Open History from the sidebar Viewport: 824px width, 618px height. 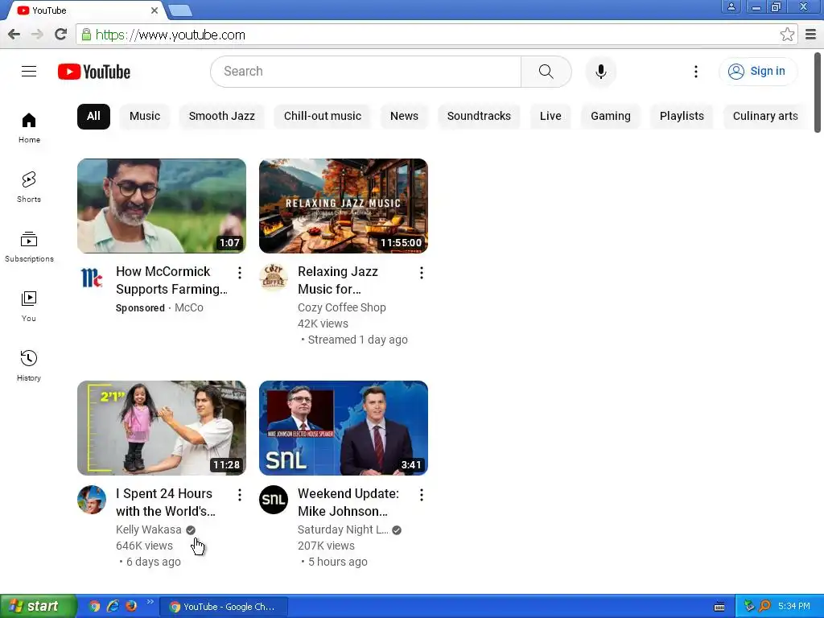click(x=29, y=366)
